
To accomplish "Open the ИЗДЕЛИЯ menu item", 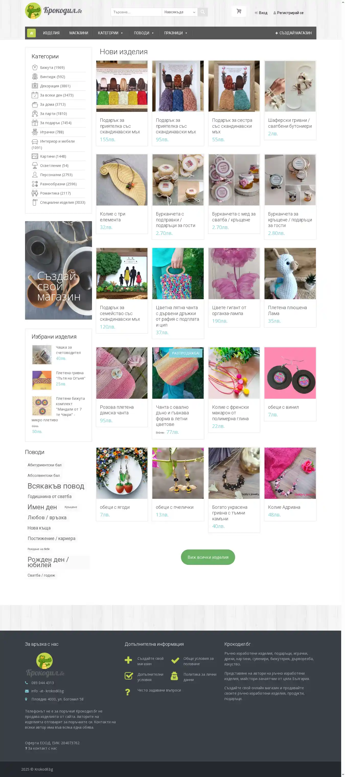I will tap(51, 33).
